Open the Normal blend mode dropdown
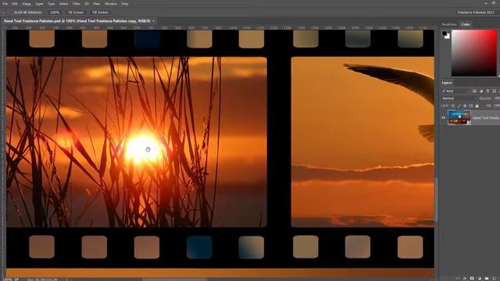Image resolution: width=500 pixels, height=281 pixels. 459,98
